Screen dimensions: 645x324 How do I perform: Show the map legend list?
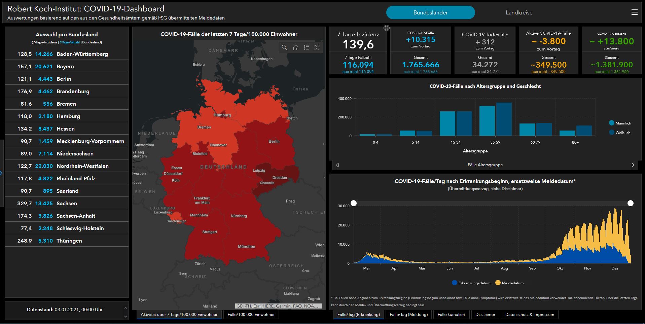pyautogui.click(x=307, y=47)
